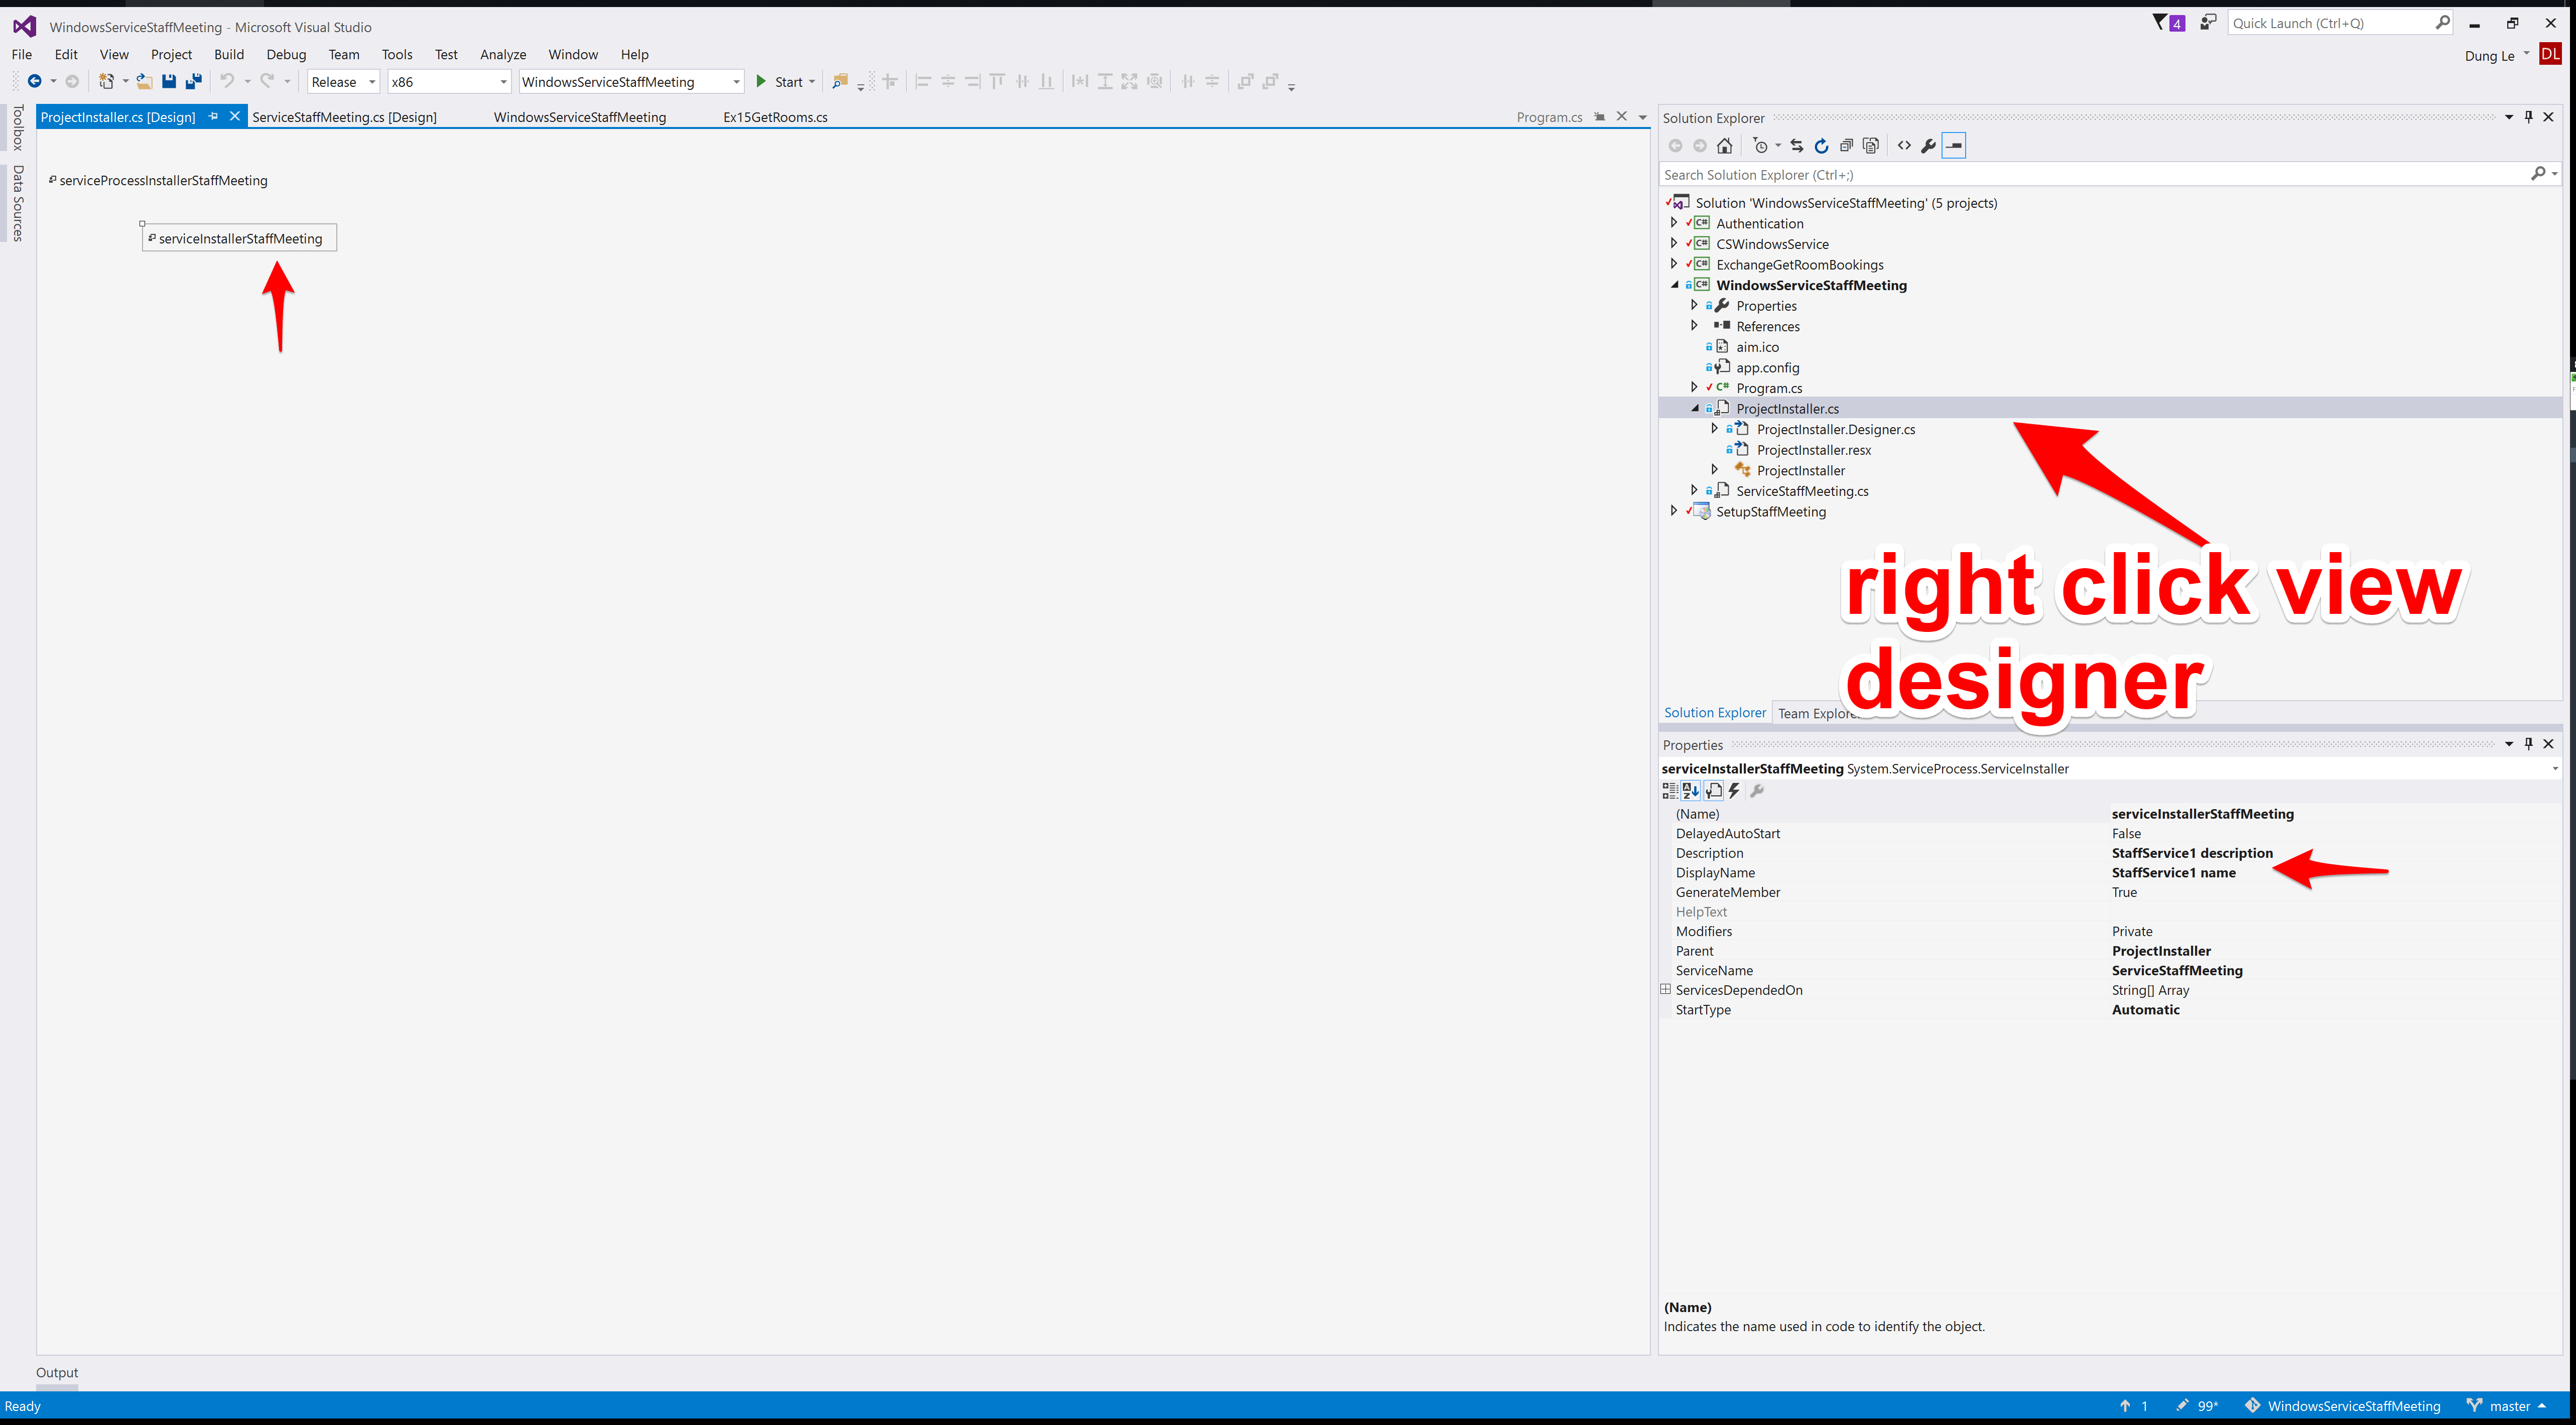Toggle Alphabetical sort in Properties panel

[1691, 791]
